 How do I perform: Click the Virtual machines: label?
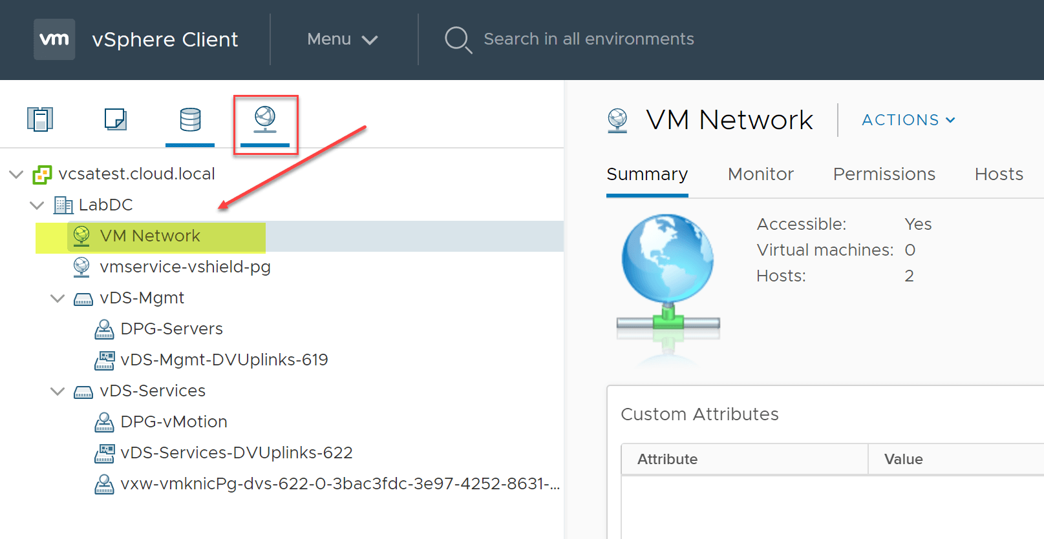(825, 250)
